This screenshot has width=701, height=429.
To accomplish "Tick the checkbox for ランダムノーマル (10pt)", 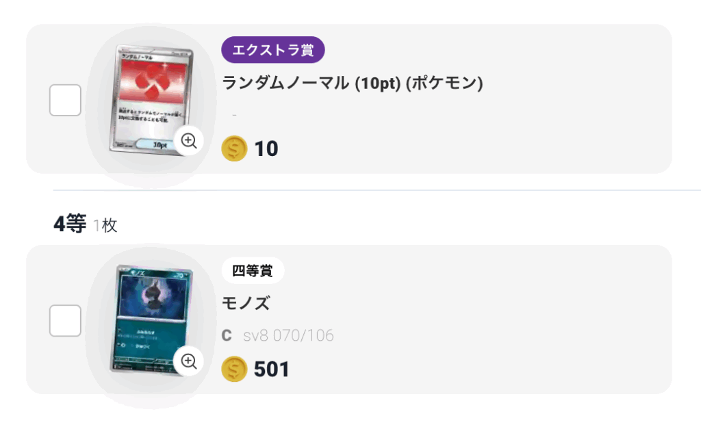I will click(65, 100).
